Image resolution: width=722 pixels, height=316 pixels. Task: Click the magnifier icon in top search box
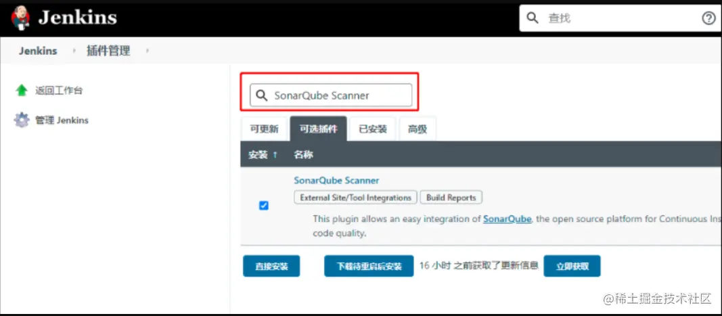point(533,18)
